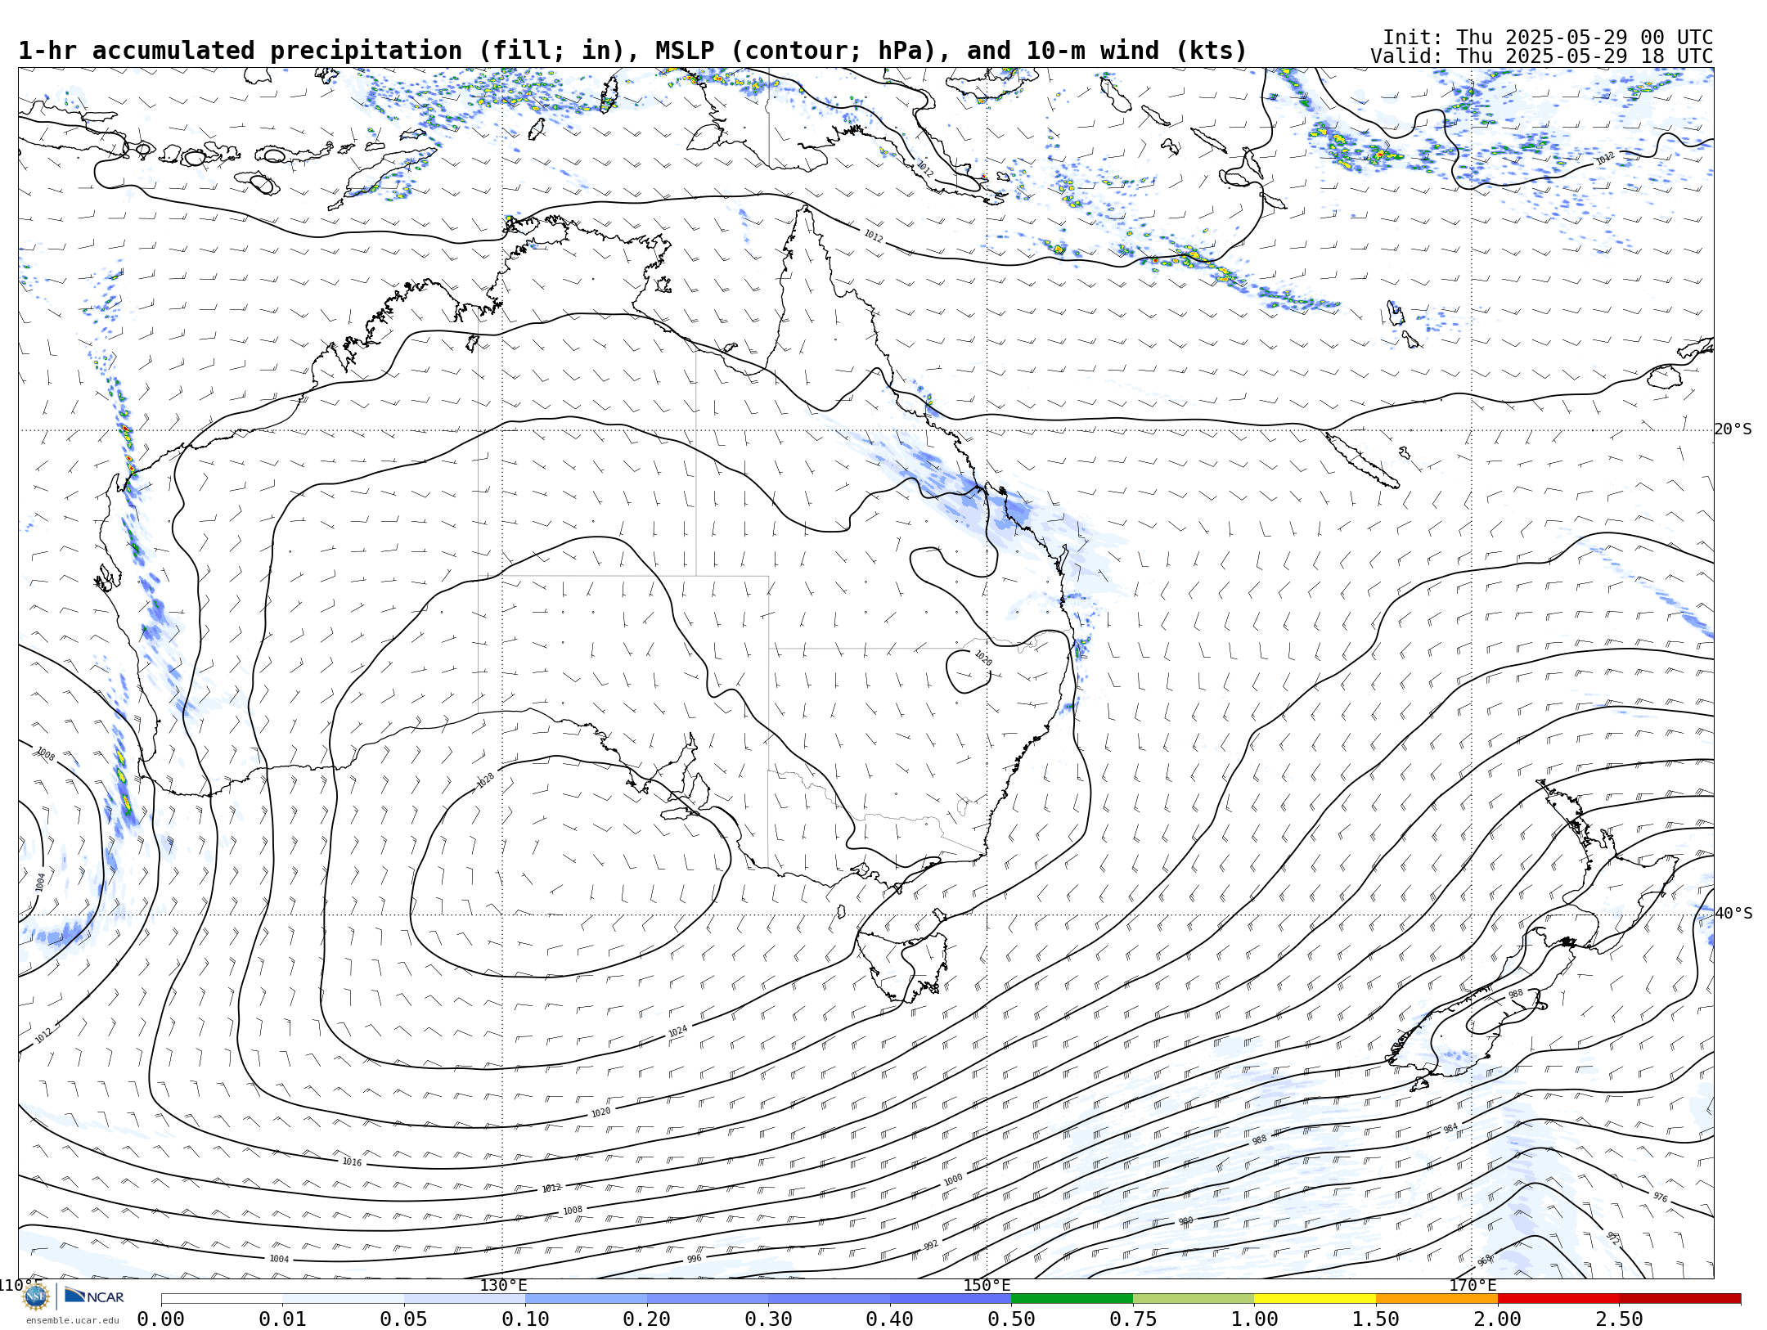Pick the dark red colorbar segment above 2.50
Screen dimensions: 1767x1330
pos(1680,1299)
